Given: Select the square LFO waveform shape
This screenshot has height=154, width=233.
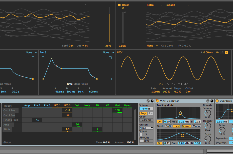Looking at the screenshot, I should tap(180, 84).
